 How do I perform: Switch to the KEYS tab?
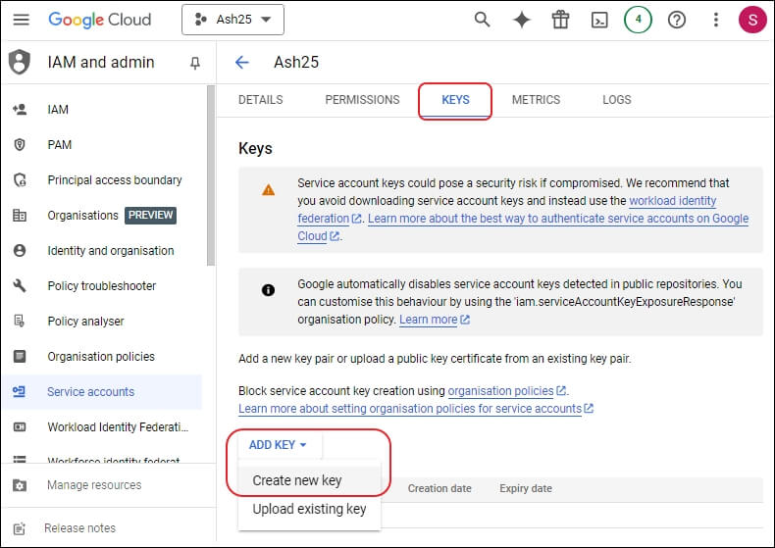(455, 100)
